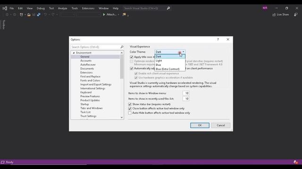Screen dimensions: 302x169
Task: Choose Blue (Extra Contrast) theme
Action: coord(170,69)
